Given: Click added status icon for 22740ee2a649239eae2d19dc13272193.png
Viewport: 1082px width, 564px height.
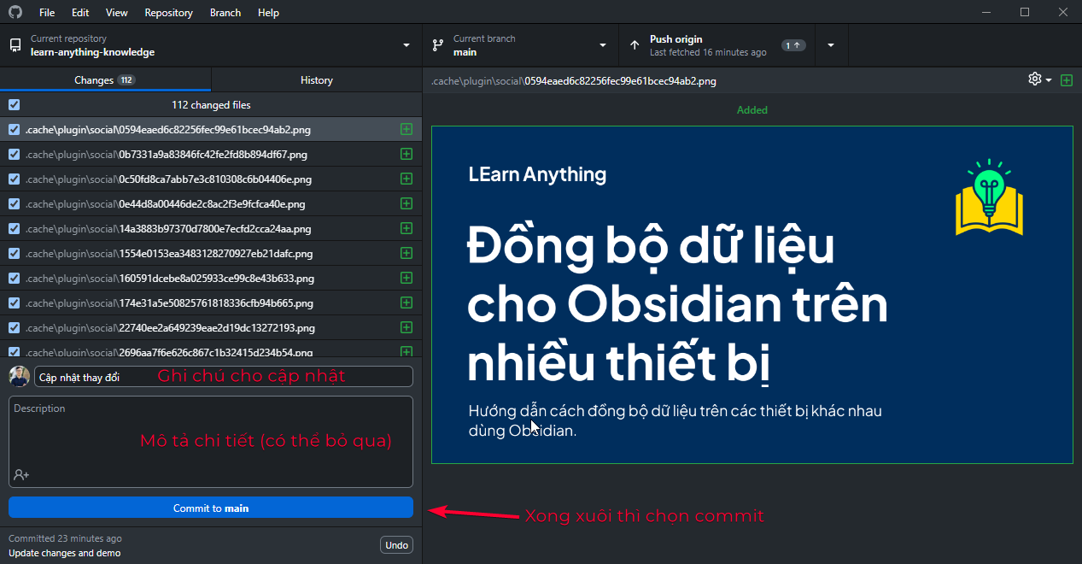Looking at the screenshot, I should [x=406, y=327].
